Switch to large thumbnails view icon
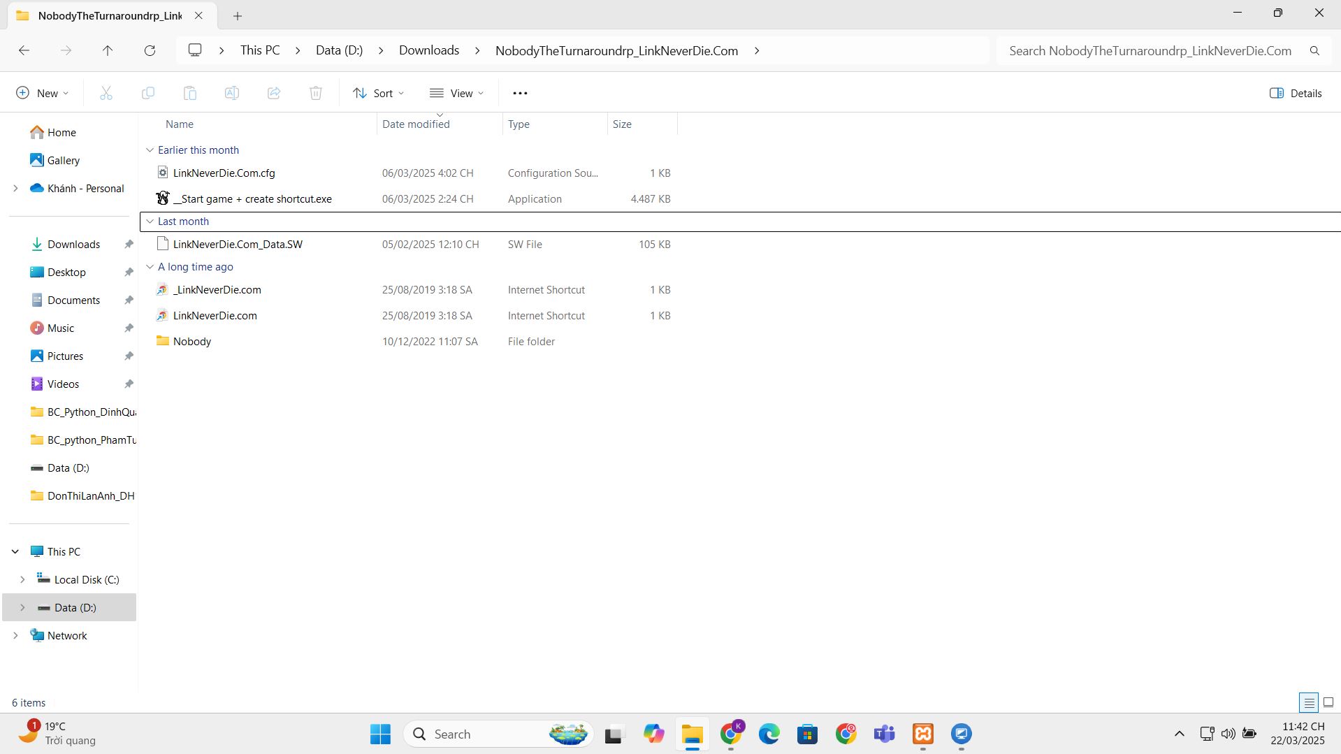 (1328, 702)
